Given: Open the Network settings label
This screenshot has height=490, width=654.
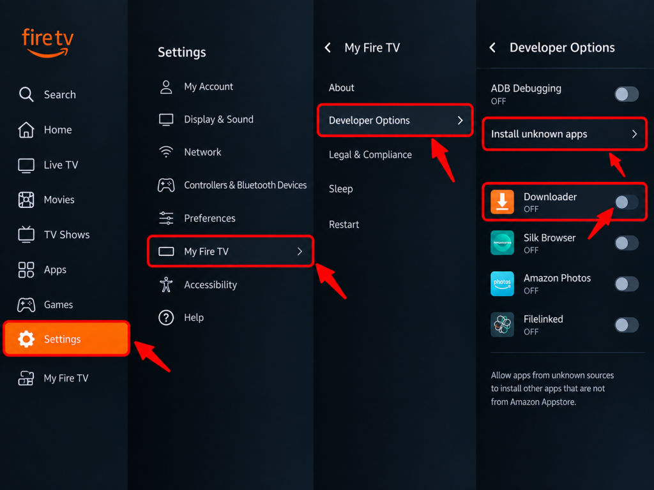Looking at the screenshot, I should (202, 152).
